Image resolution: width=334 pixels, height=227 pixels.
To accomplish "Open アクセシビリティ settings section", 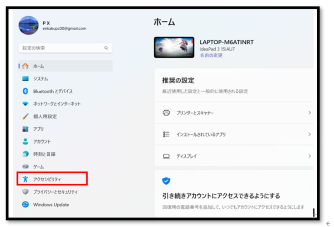I will 52,179.
